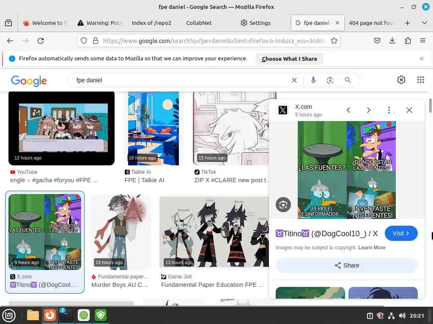This screenshot has height=324, width=433.
Task: Open tracking protection shield icon
Action: pos(84,41)
